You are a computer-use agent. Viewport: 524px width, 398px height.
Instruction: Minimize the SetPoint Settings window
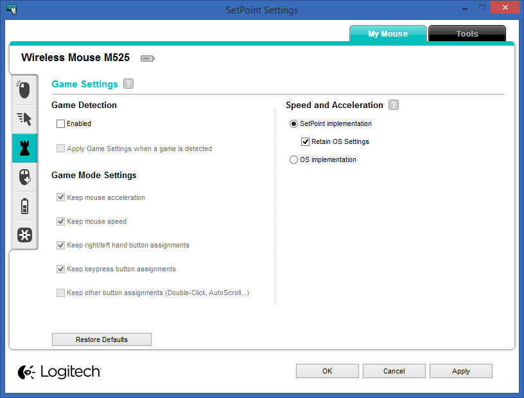point(465,8)
